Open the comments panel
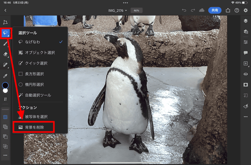This screenshot has width=251, height=165. tap(246, 53)
